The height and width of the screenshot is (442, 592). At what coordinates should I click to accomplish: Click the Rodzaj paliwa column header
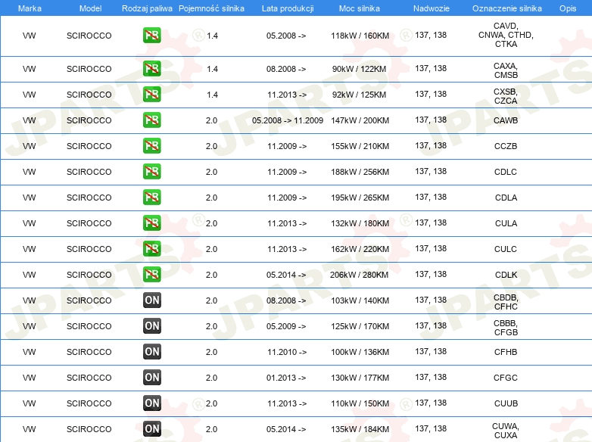click(x=146, y=7)
